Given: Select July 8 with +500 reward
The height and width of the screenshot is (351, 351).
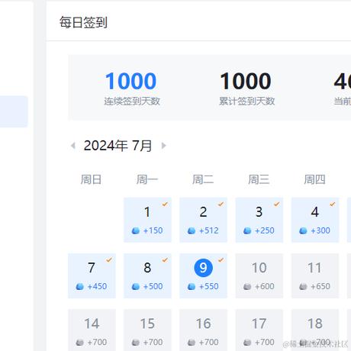Looking at the screenshot, I should tap(147, 275).
